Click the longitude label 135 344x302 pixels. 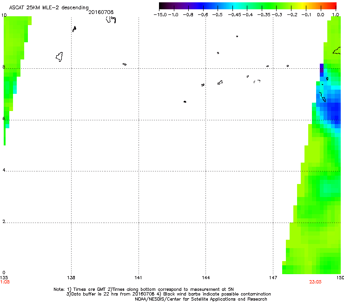coord(4,278)
